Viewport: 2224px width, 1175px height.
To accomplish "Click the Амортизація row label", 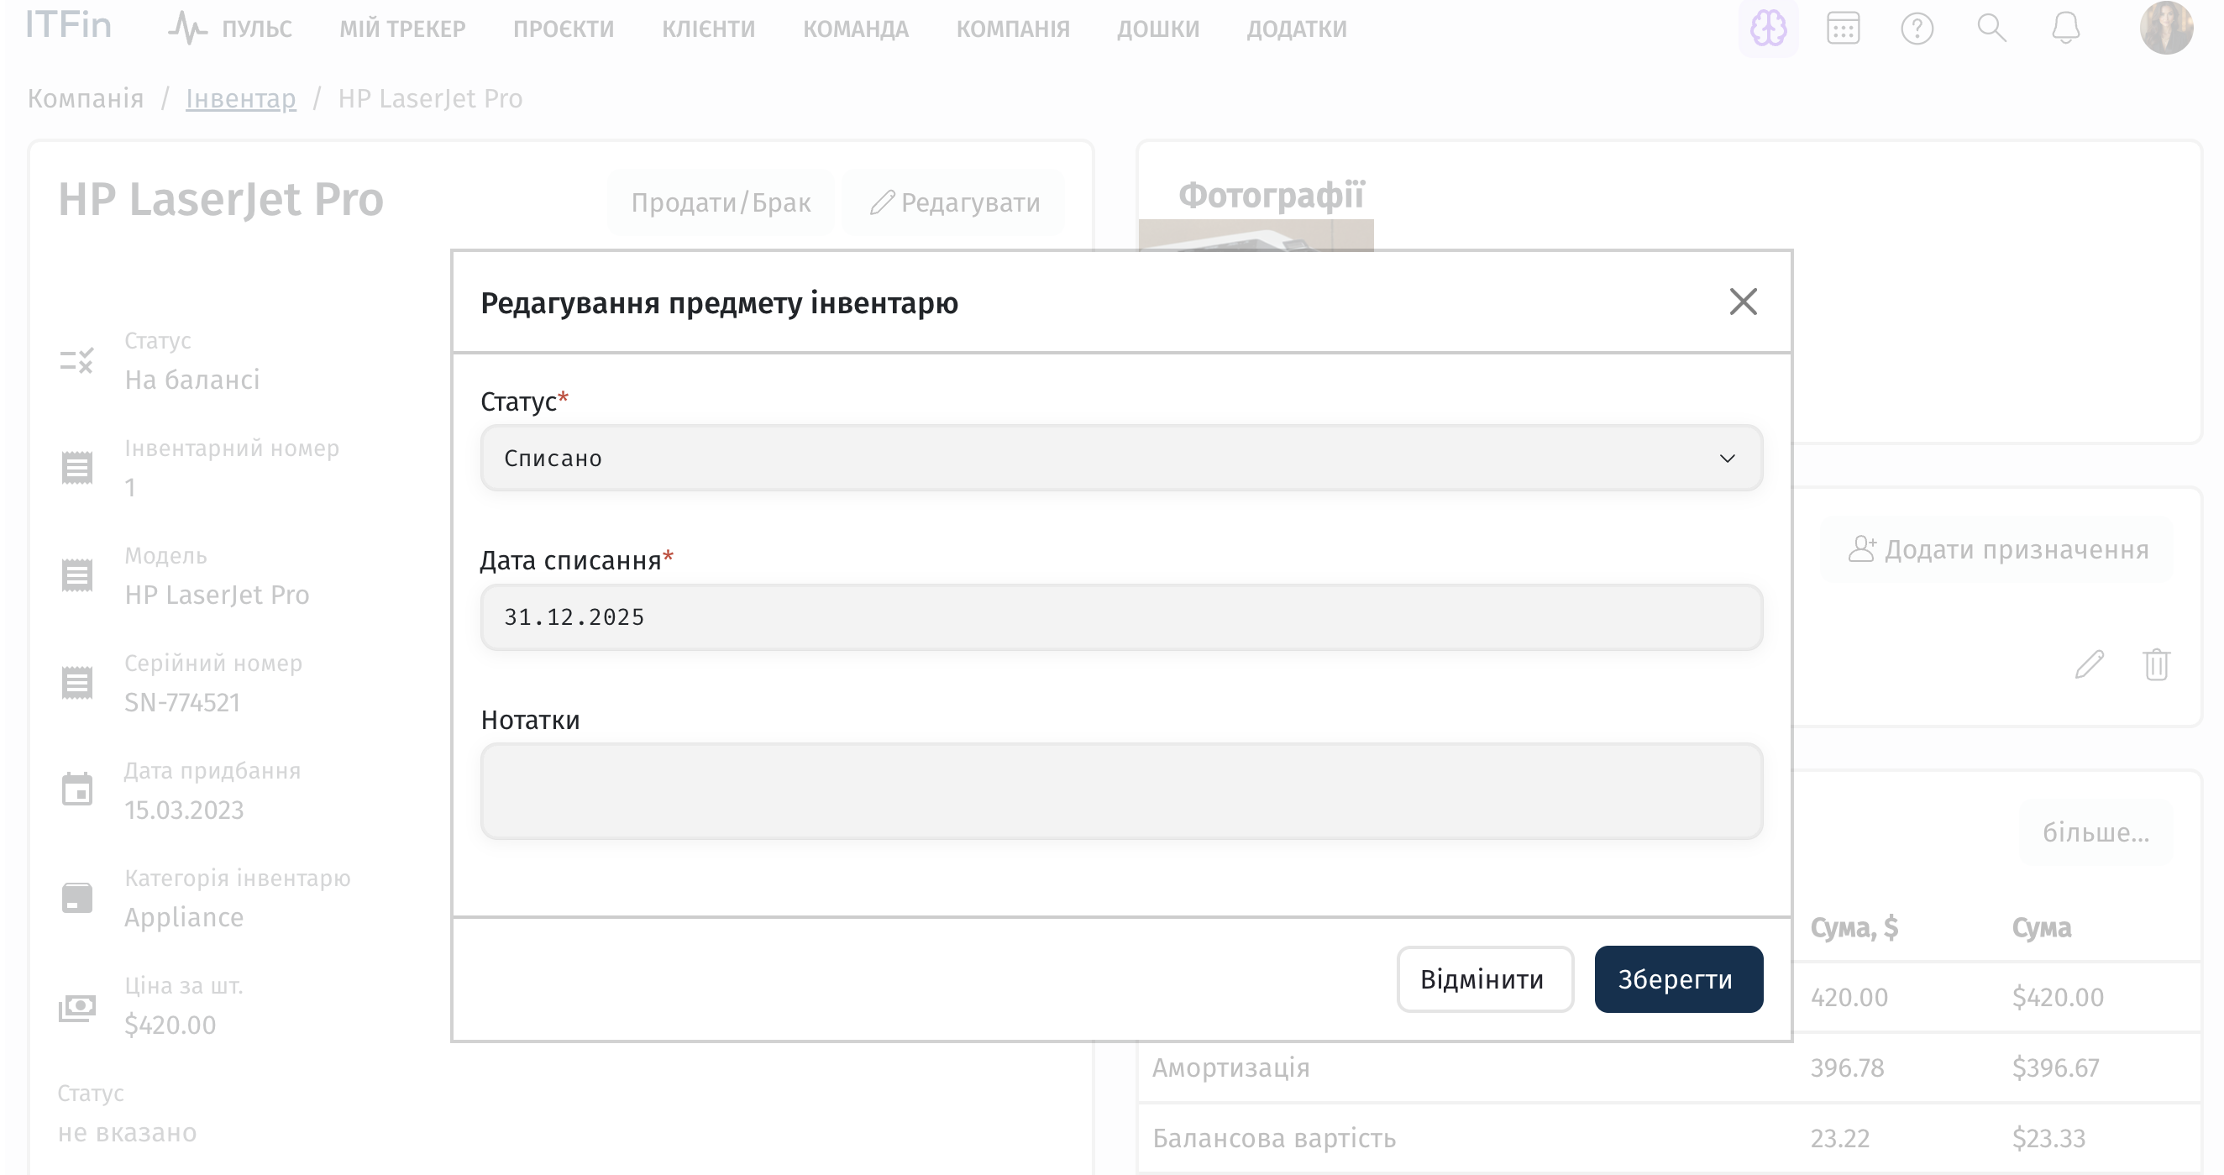I will pyautogui.click(x=1231, y=1068).
